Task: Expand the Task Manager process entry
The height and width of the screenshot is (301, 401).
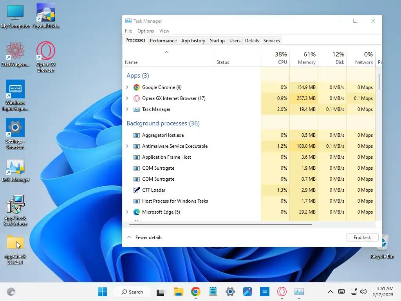Action: tap(127, 109)
